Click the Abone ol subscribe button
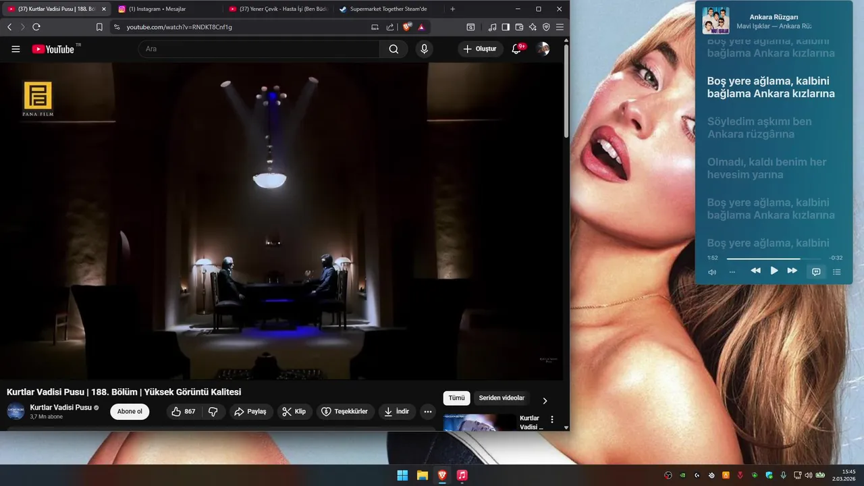Image resolution: width=864 pixels, height=486 pixels. tap(130, 412)
